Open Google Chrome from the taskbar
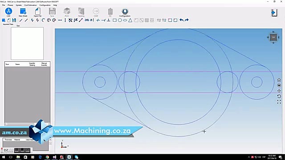Viewport: 285px width, 160px height. [47, 157]
